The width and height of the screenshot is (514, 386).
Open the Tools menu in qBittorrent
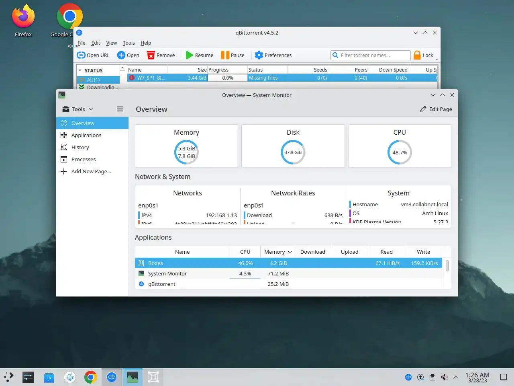coord(129,43)
